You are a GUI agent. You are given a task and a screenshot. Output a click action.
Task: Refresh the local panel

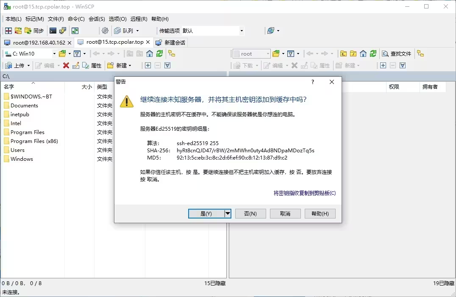click(159, 53)
